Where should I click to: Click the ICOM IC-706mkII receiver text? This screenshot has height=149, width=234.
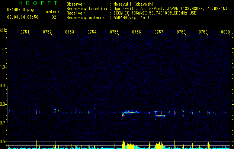(x=155, y=13)
